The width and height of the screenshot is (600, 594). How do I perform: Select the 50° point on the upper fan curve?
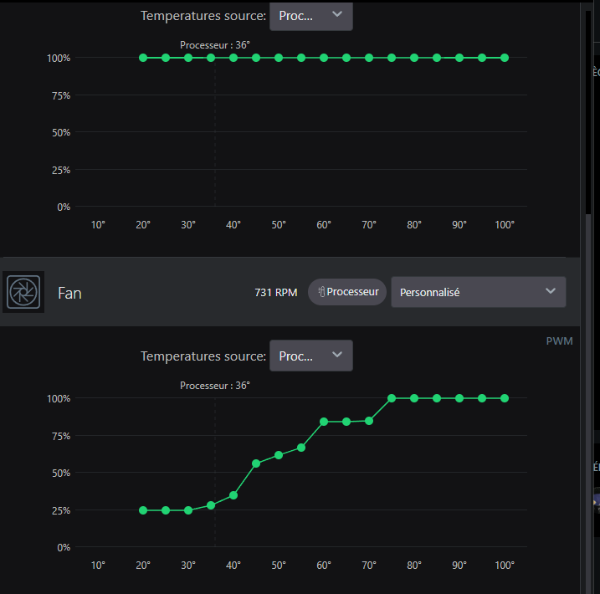coord(279,58)
